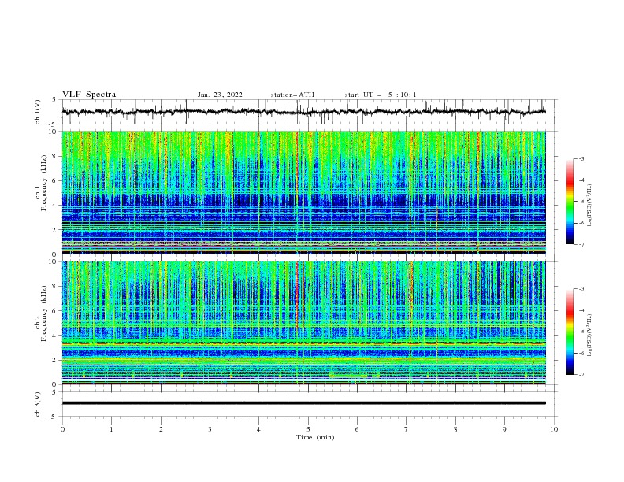Click the "VLF Spectra" title
624x482 pixels.
click(x=89, y=95)
